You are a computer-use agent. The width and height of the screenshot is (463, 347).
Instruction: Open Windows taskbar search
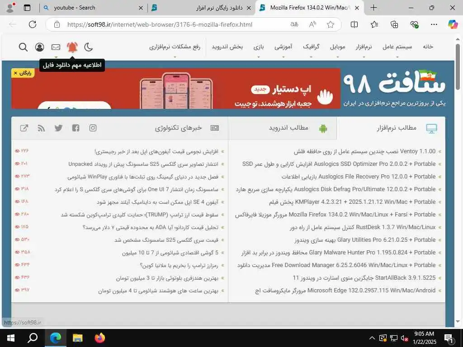(33, 338)
